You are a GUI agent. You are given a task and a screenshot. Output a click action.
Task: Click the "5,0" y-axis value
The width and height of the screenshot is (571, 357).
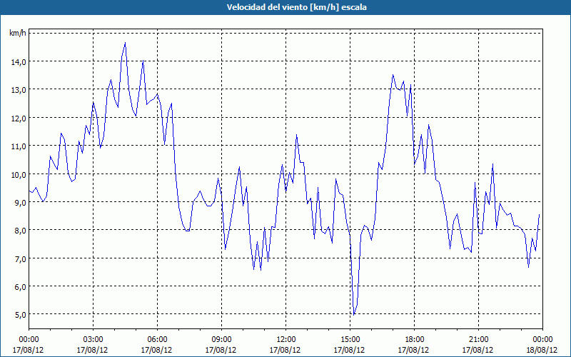click(20, 314)
